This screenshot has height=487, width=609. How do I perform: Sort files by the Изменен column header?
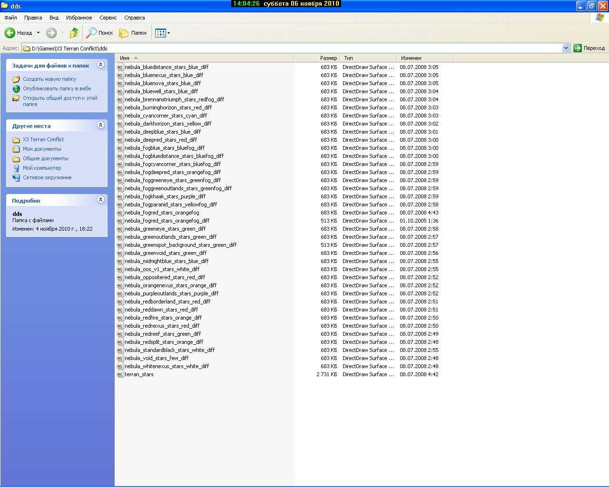[x=425, y=58]
